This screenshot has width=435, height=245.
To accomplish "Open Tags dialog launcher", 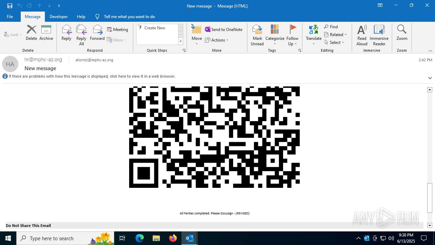I will point(300,50).
